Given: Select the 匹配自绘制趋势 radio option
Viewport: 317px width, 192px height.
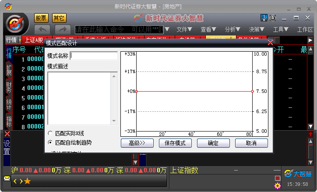Looking at the screenshot, I should [50, 142].
